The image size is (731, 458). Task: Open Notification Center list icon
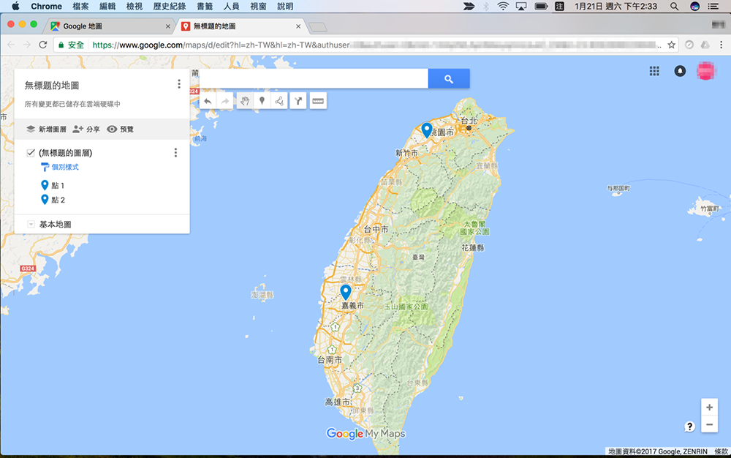pos(713,7)
